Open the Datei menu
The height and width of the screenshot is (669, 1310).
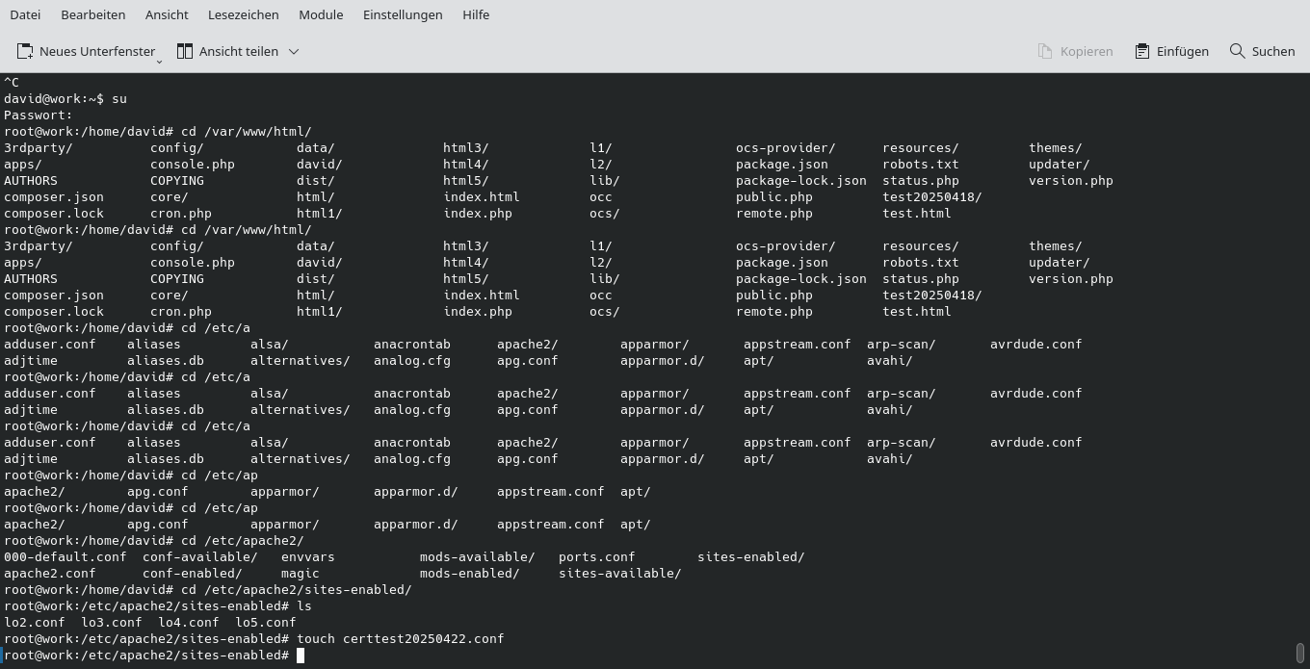(x=25, y=14)
